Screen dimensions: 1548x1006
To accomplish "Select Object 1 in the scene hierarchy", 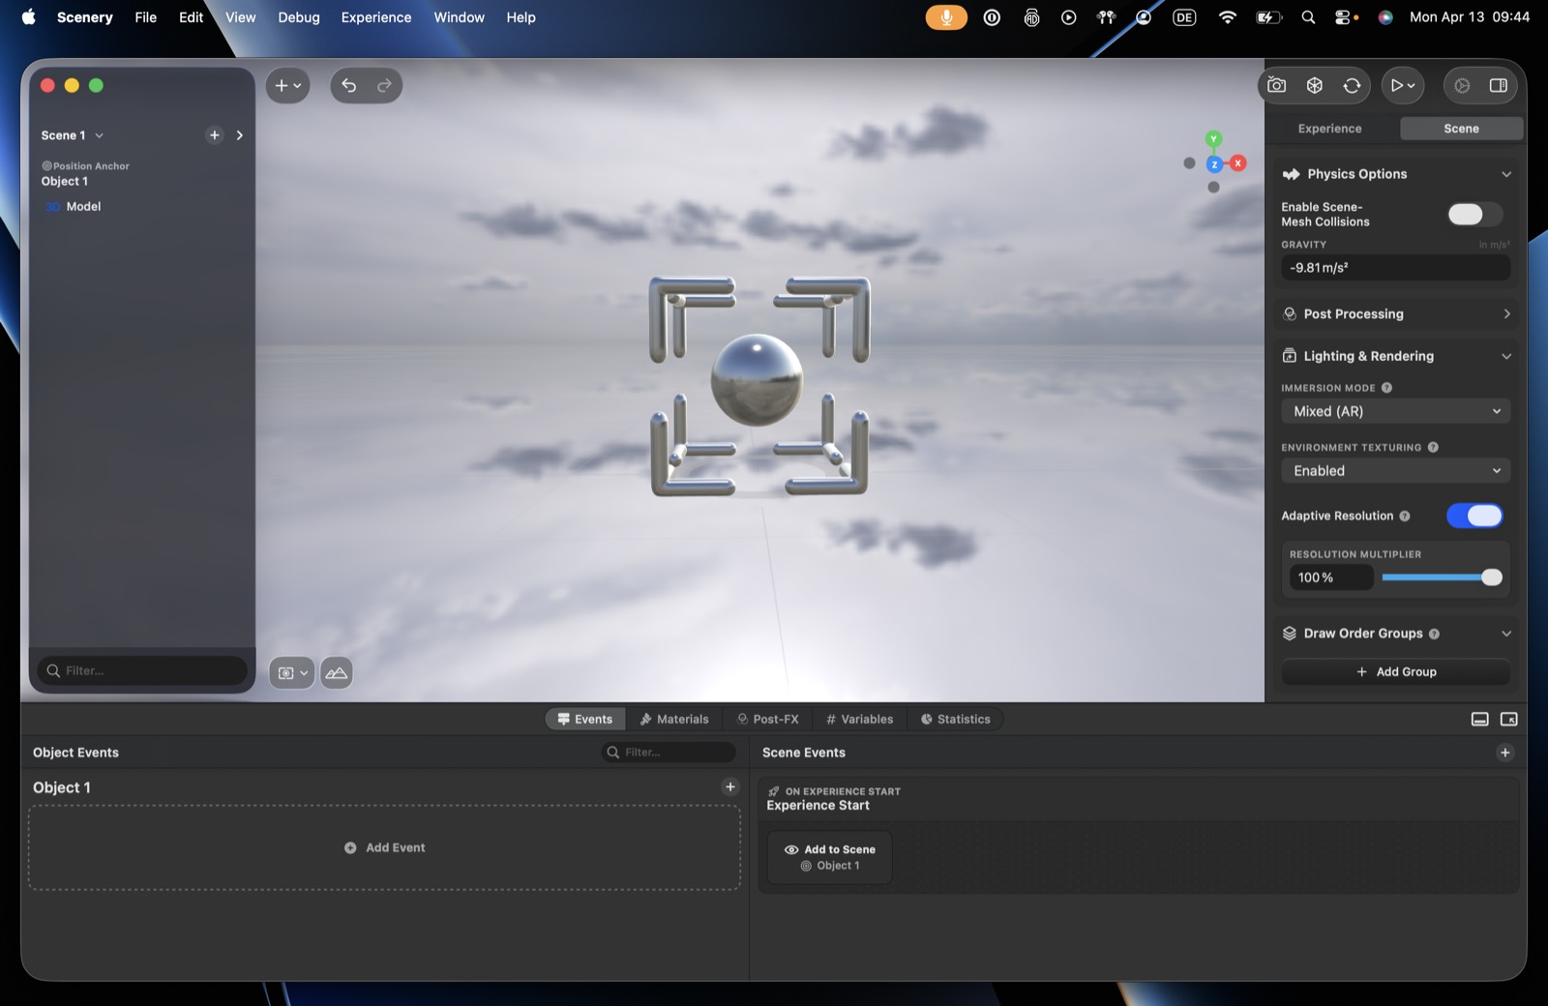I will point(65,181).
